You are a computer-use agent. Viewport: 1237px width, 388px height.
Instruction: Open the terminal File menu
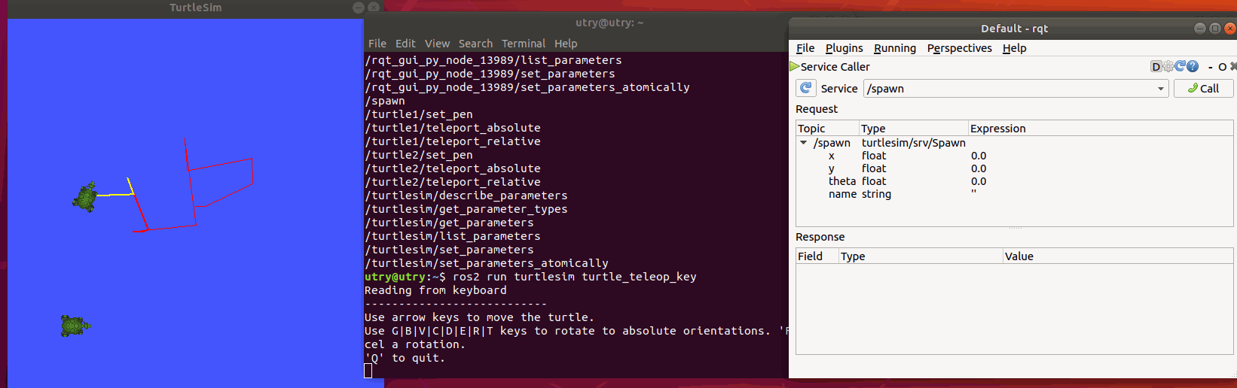(377, 44)
